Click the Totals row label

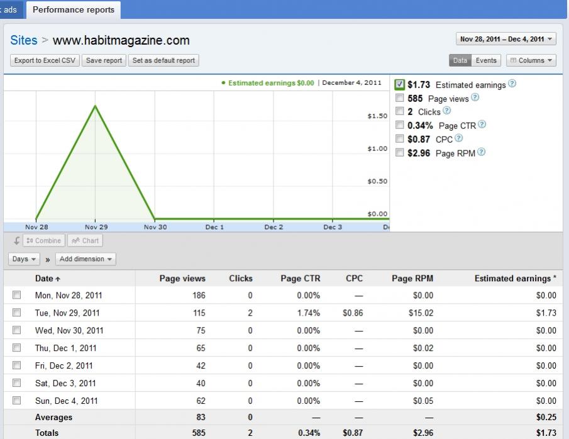[47, 433]
